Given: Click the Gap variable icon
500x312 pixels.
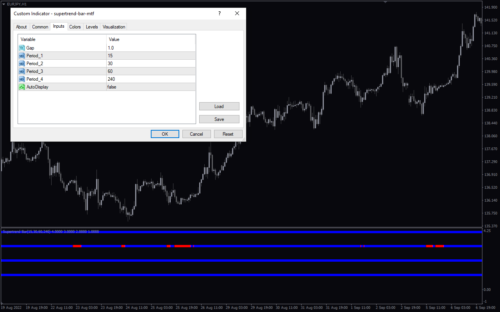Looking at the screenshot, I should 22,48.
